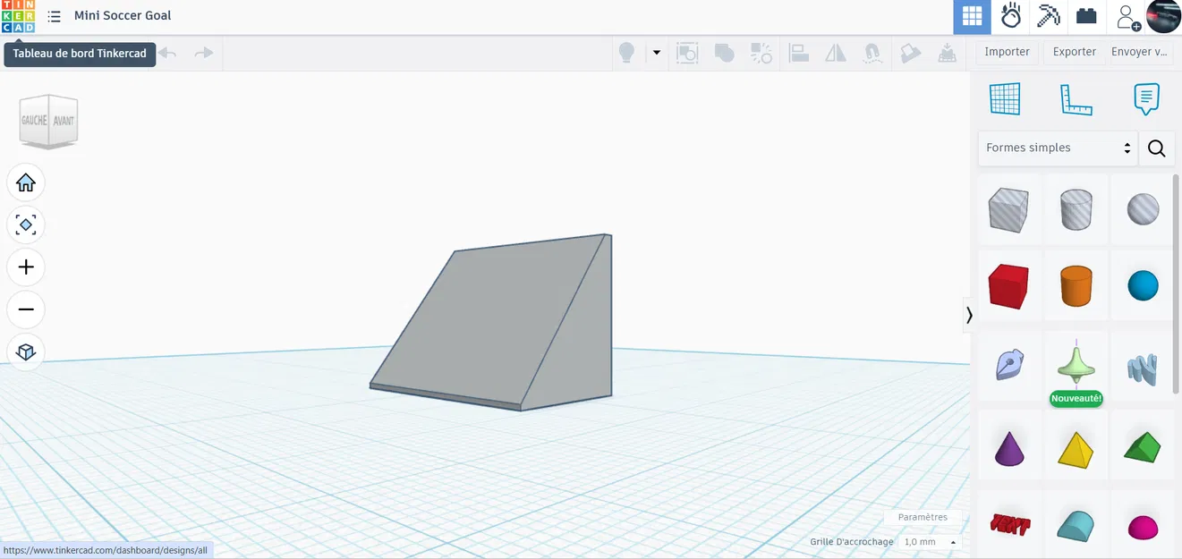Pick the striped Box hole shape

point(1008,210)
